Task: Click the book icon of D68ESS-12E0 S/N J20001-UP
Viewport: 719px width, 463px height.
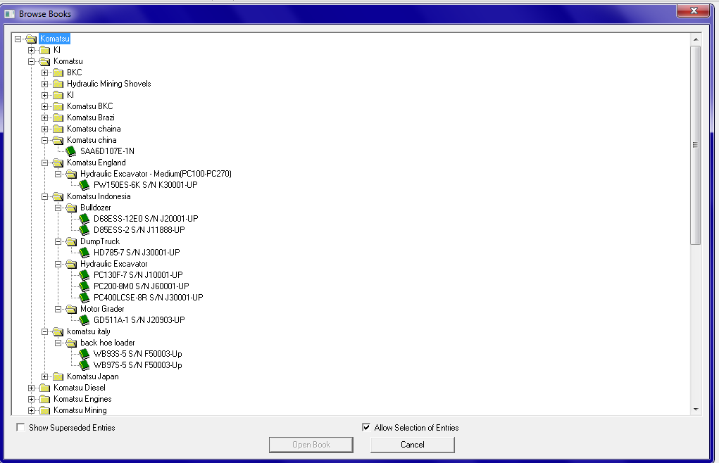Action: [85, 219]
